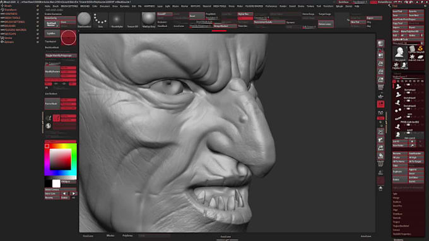Open the Zplugin menu

click(339, 6)
